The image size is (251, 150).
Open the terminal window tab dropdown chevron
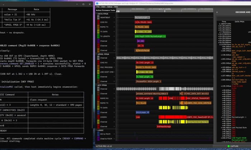3,4
